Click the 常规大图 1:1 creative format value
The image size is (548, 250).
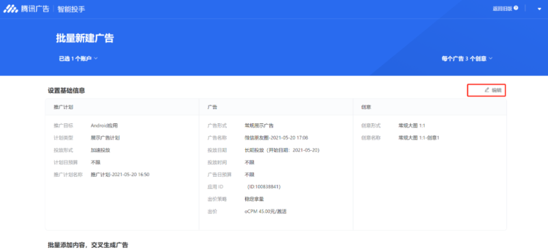pyautogui.click(x=412, y=125)
